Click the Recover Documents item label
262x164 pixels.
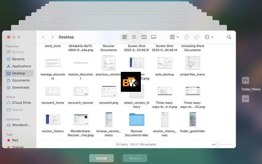(108, 48)
